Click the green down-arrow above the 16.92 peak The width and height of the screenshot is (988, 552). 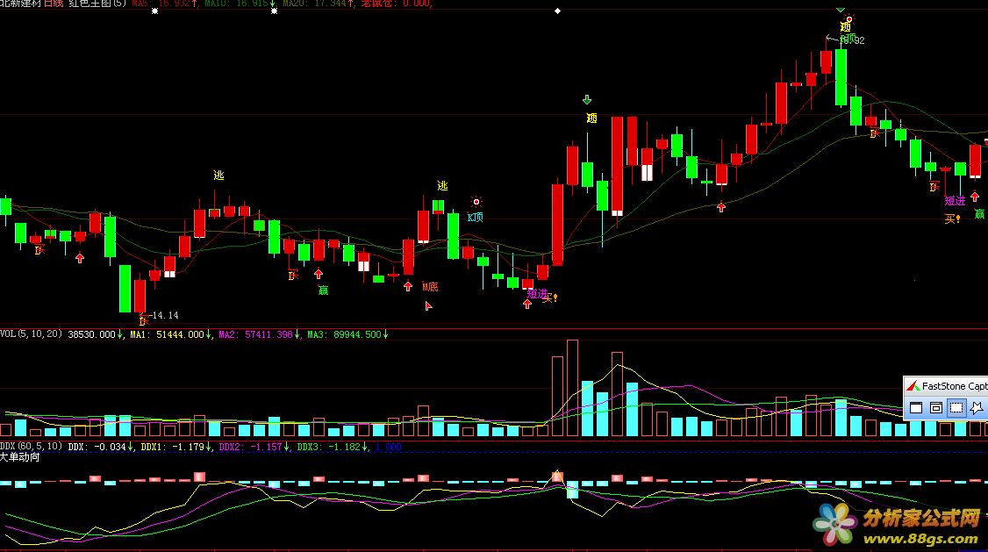pyautogui.click(x=841, y=10)
